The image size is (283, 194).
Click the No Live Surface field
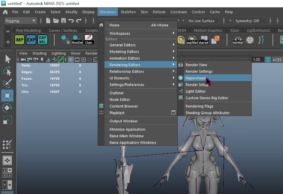(x=203, y=21)
